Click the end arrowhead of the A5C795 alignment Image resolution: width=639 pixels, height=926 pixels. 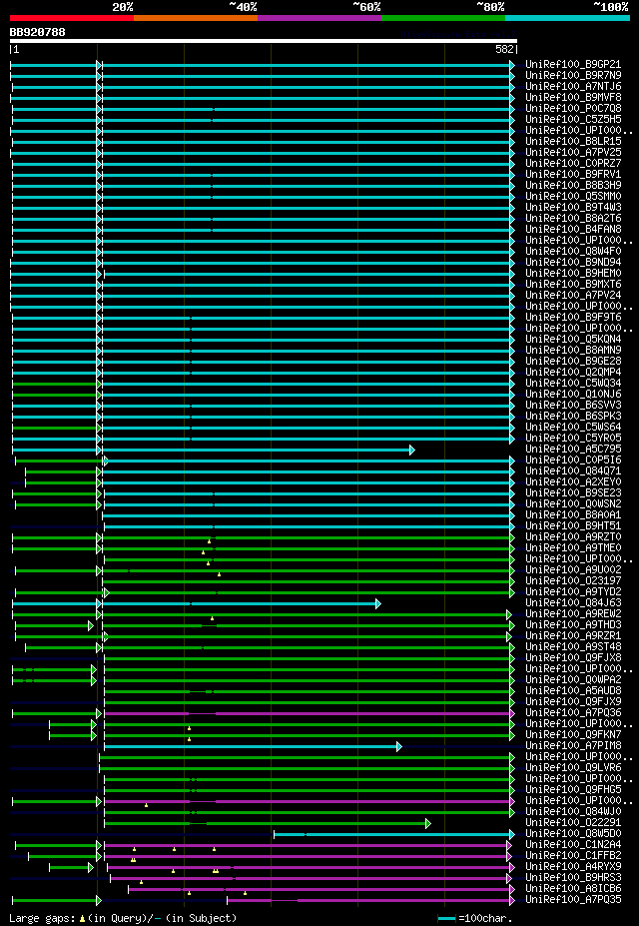[x=411, y=450]
